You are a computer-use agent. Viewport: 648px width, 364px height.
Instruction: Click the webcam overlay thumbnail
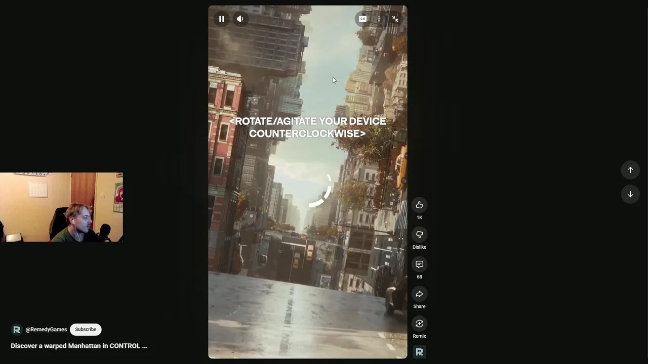coord(61,207)
